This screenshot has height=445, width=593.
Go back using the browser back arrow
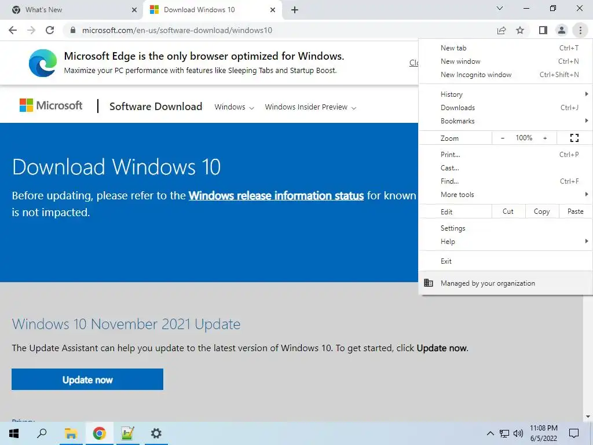pos(13,30)
